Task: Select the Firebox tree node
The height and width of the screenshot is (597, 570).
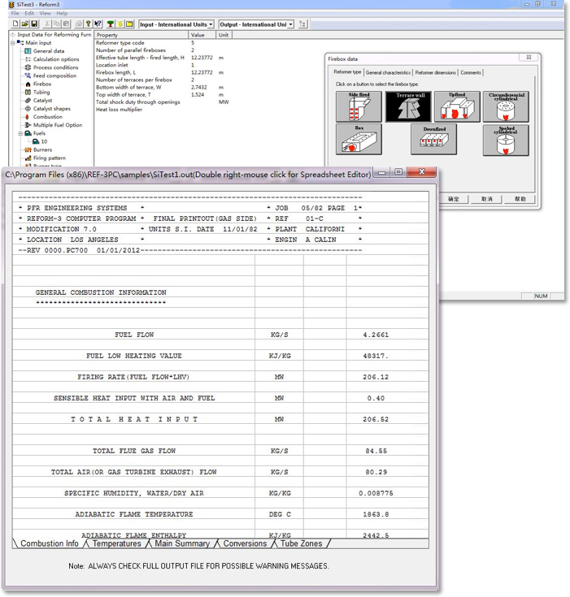Action: (42, 84)
